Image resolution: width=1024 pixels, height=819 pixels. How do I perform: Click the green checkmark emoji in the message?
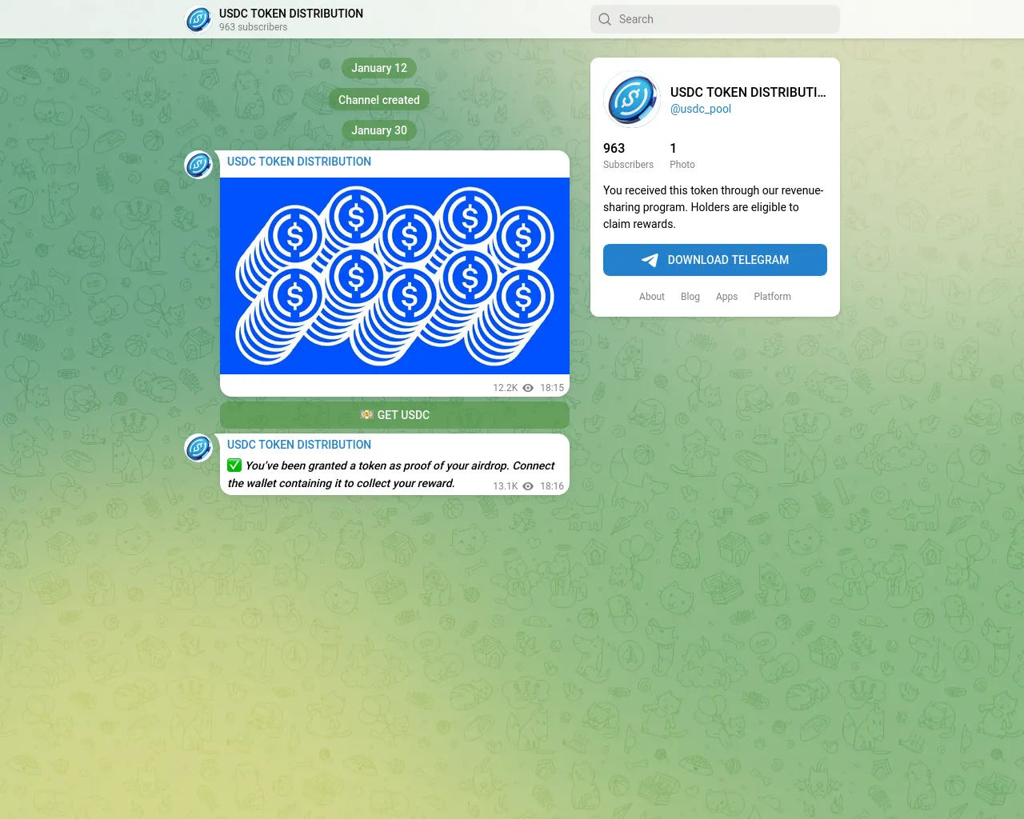pos(234,465)
